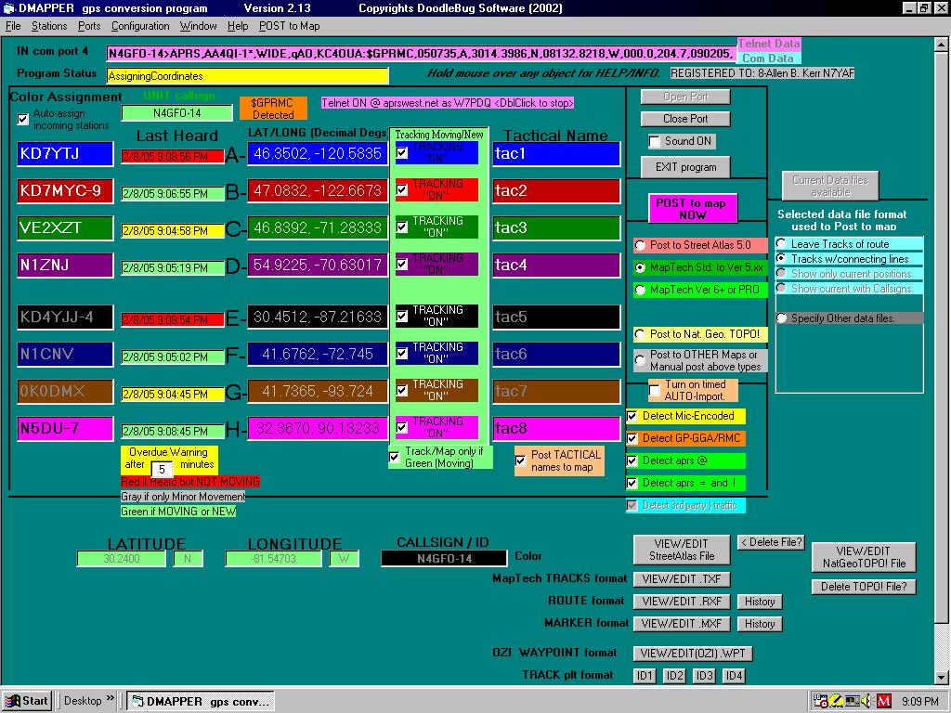Toggle Auto-assign incoming stations checkbox
This screenshot has width=951, height=713.
[23, 120]
